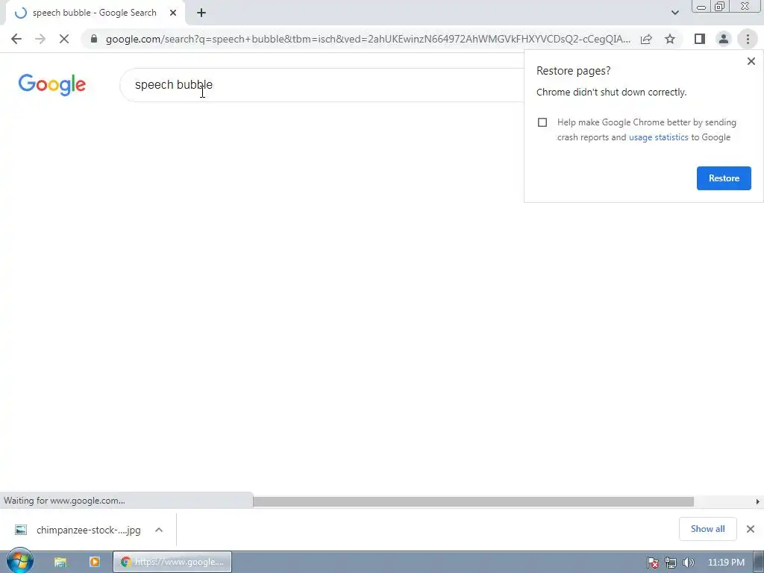Click the horizontal scrollbar right arrow
Viewport: 764px width, 573px height.
(x=758, y=501)
